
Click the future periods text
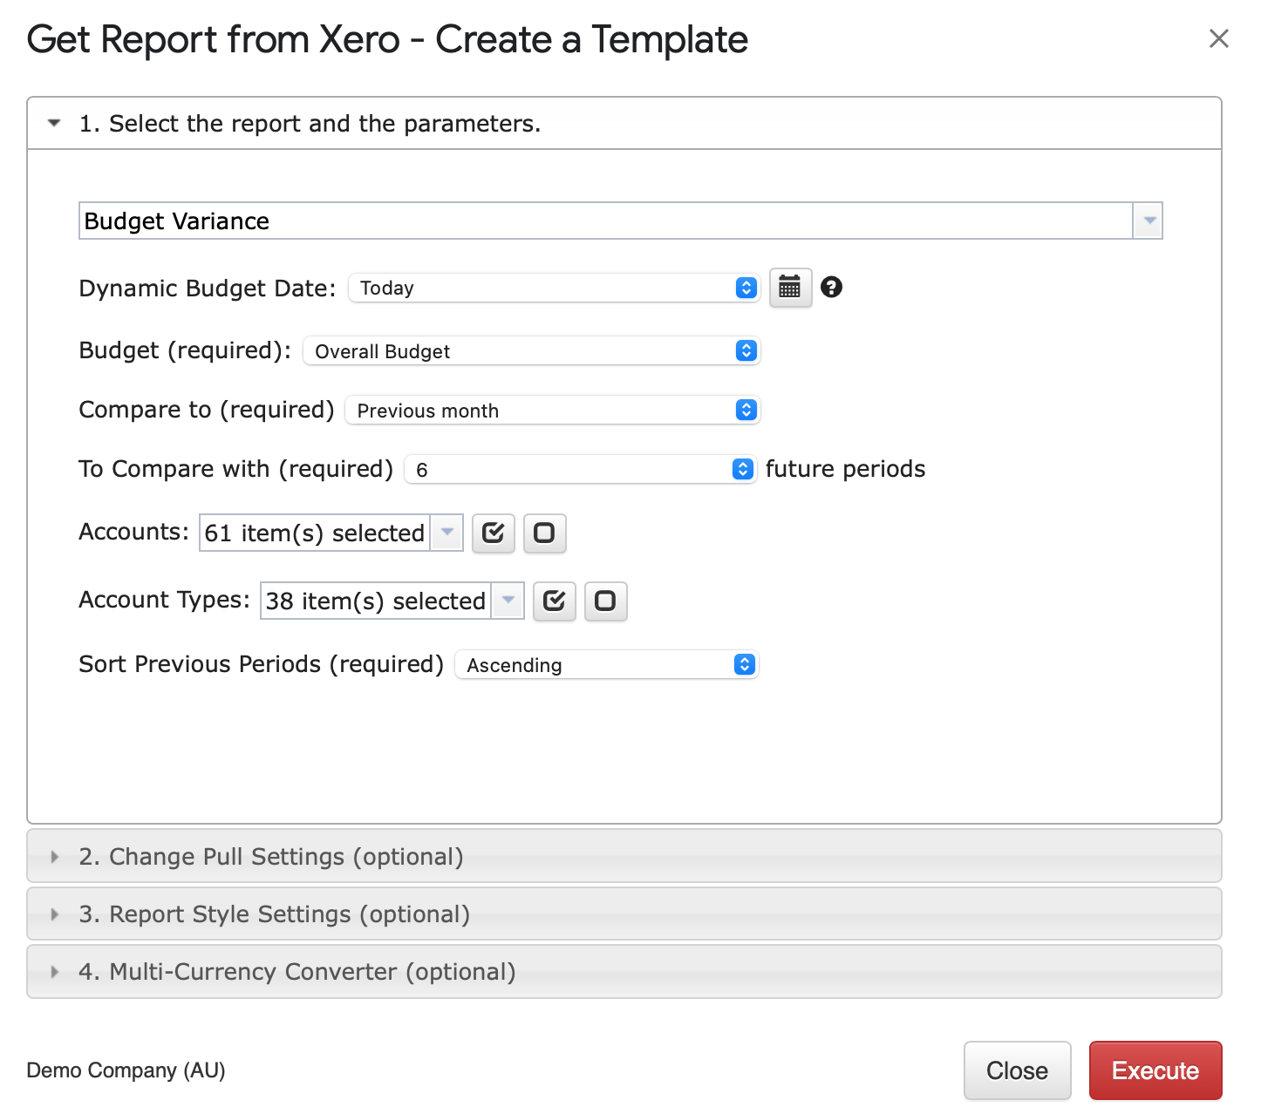tap(845, 469)
